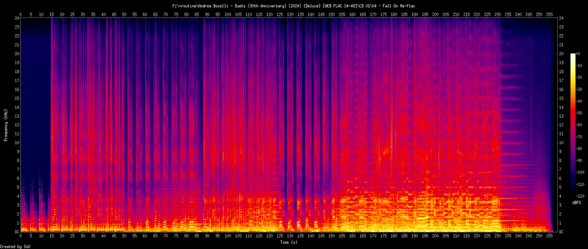Click "16" on the right frequency axis
588x249 pixels.
tap(562, 89)
